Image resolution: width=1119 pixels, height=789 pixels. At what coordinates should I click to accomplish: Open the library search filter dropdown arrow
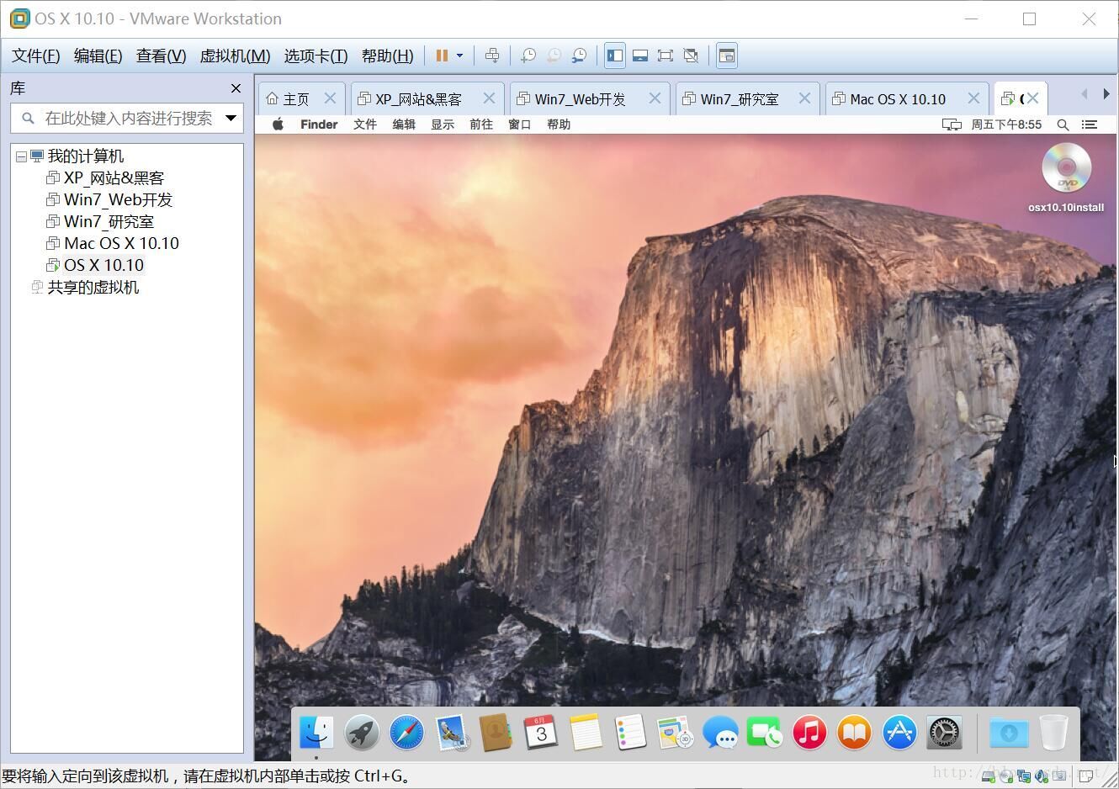tap(231, 119)
